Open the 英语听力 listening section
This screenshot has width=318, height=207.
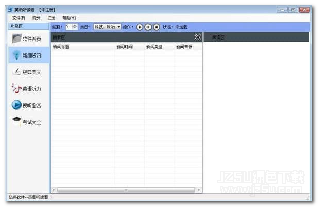click(29, 88)
